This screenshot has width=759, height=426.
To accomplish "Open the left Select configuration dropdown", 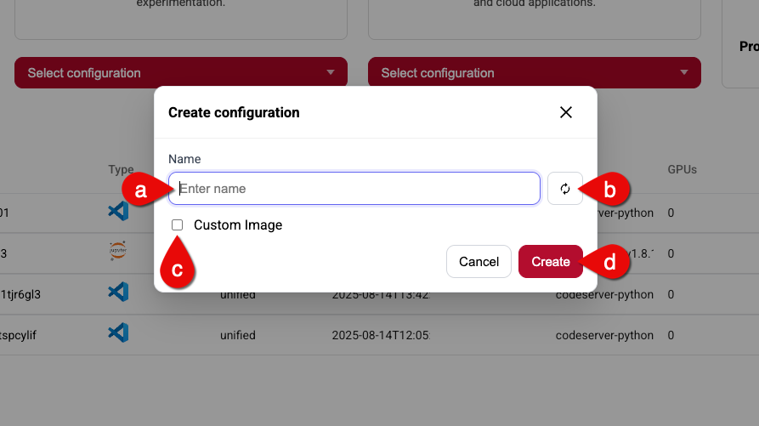I will [170, 73].
